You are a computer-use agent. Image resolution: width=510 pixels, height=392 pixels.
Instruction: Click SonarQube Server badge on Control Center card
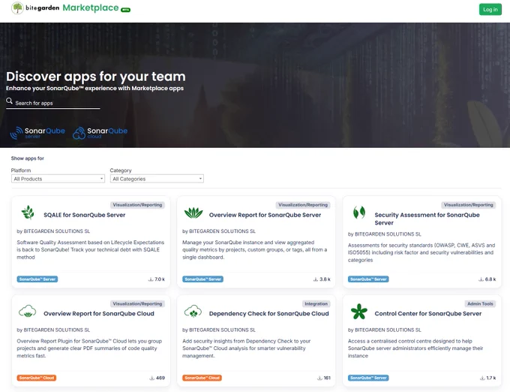(x=368, y=378)
